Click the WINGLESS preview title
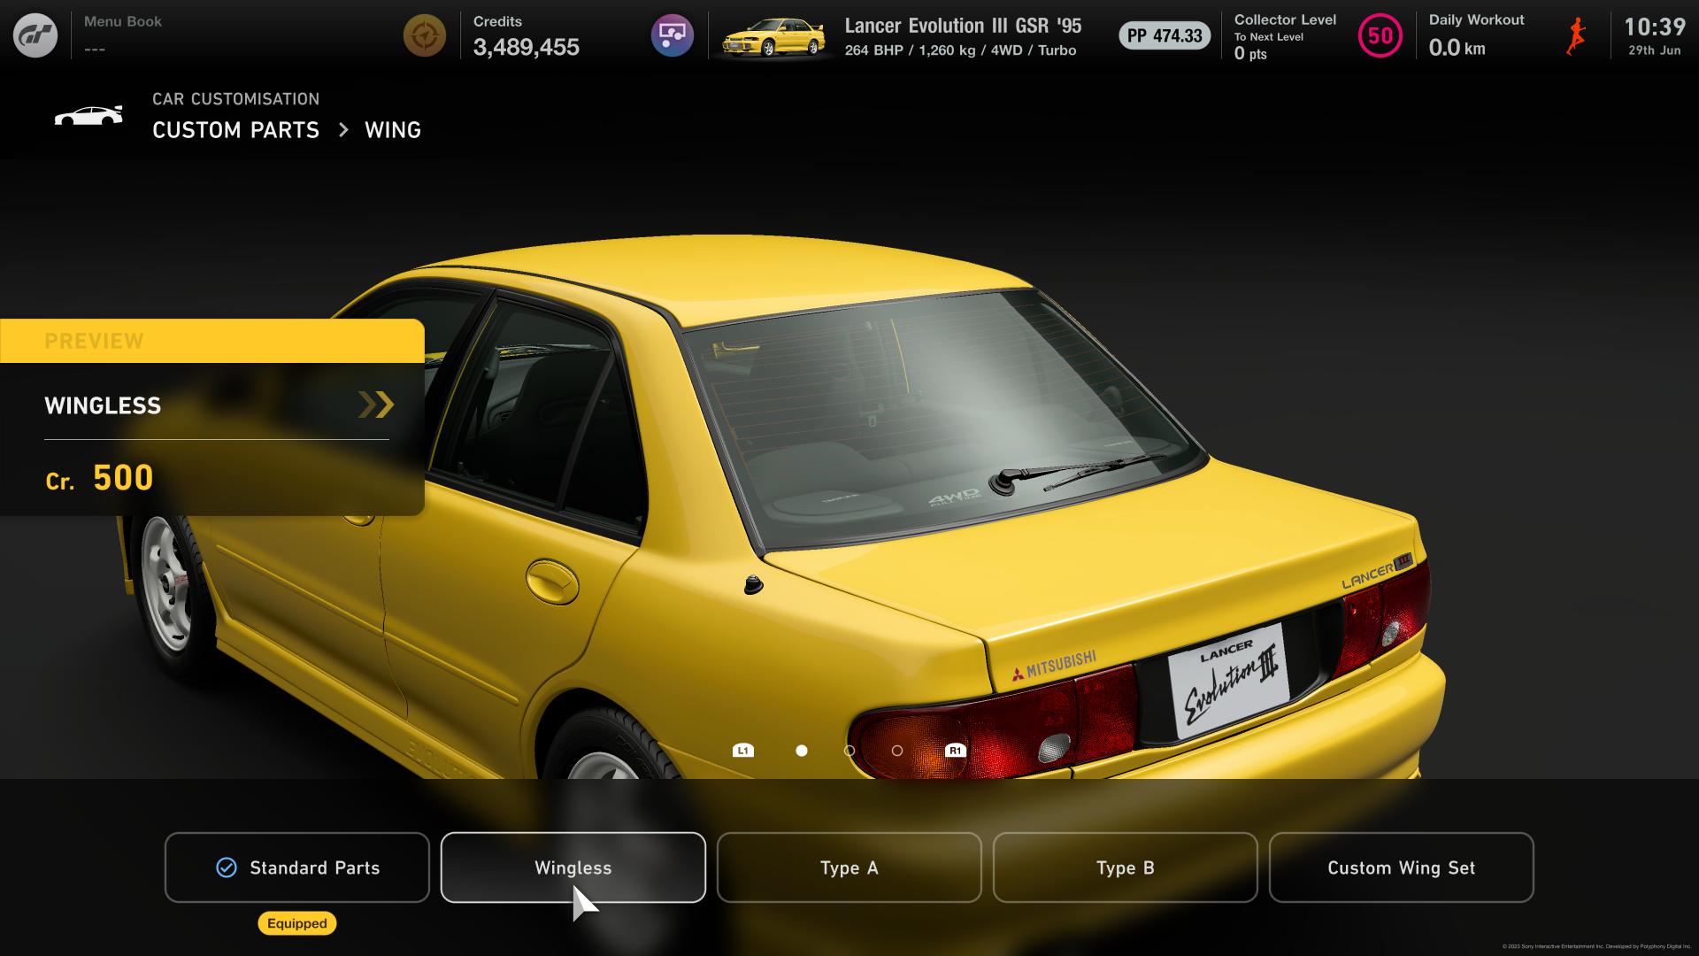The image size is (1699, 956). pyautogui.click(x=103, y=406)
